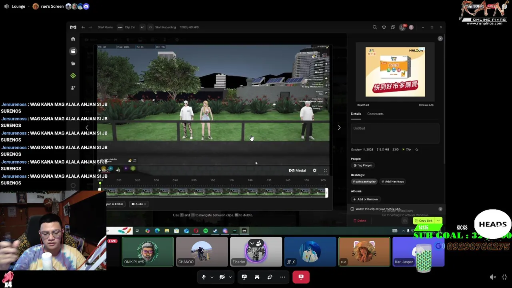Delete the clip
Screen dimensions: 512x288
click(360, 220)
